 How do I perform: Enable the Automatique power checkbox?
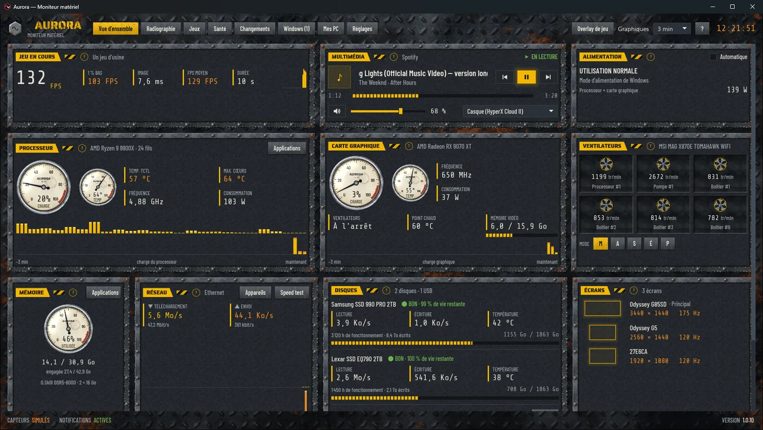pos(713,57)
